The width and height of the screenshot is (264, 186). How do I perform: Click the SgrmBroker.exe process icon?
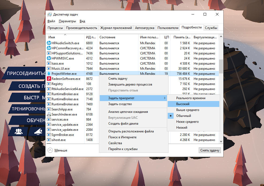pyautogui.click(x=49, y=135)
